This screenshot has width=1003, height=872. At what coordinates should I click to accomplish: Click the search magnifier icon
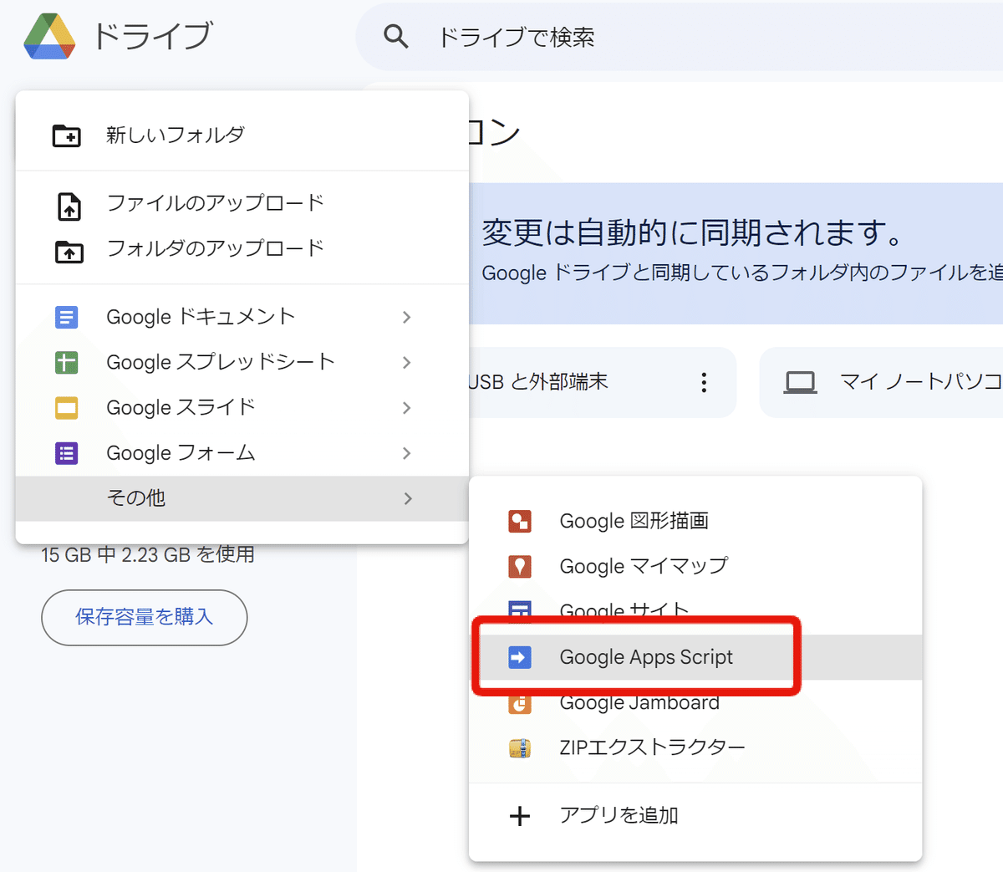[x=395, y=37]
